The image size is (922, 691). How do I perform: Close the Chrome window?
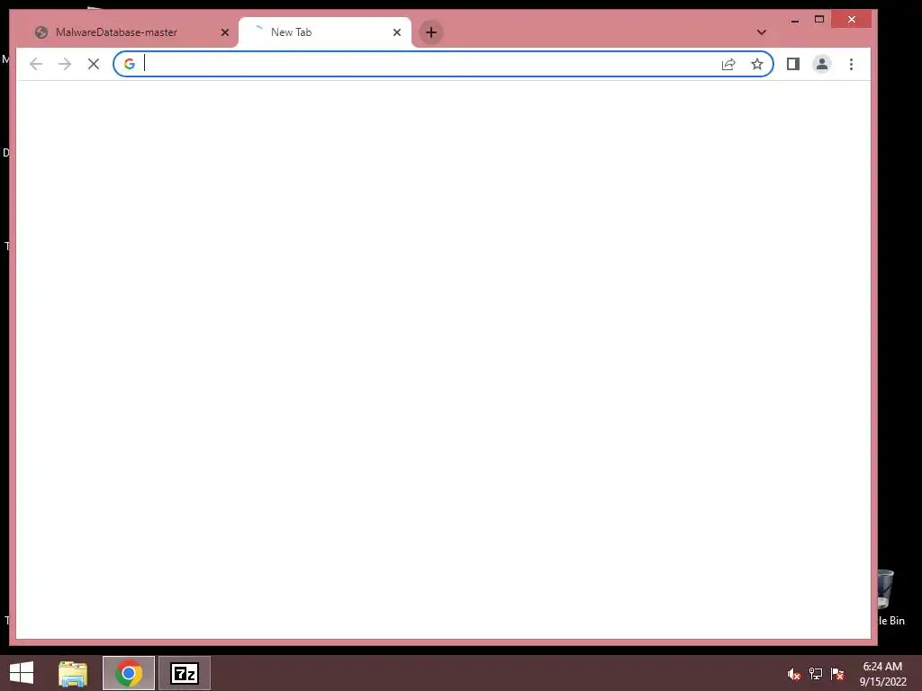[852, 20]
